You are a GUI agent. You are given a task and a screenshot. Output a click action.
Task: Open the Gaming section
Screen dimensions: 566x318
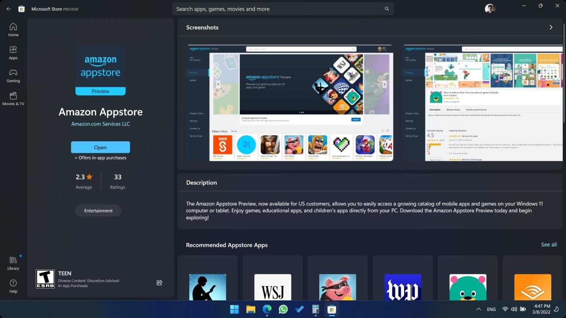click(13, 76)
